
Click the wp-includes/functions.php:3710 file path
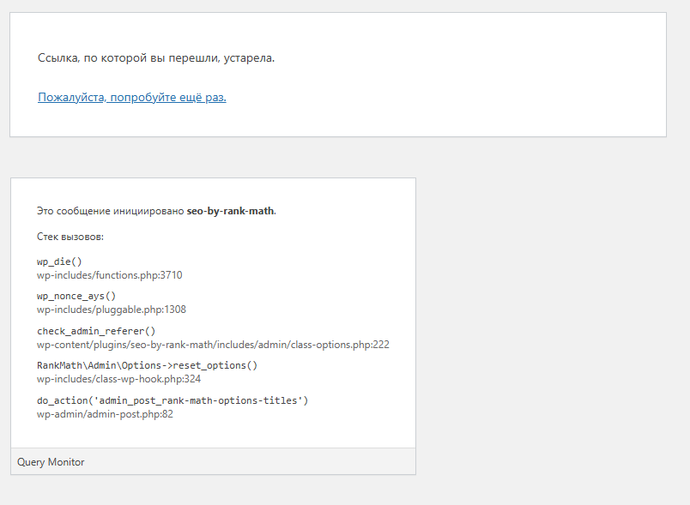click(109, 275)
